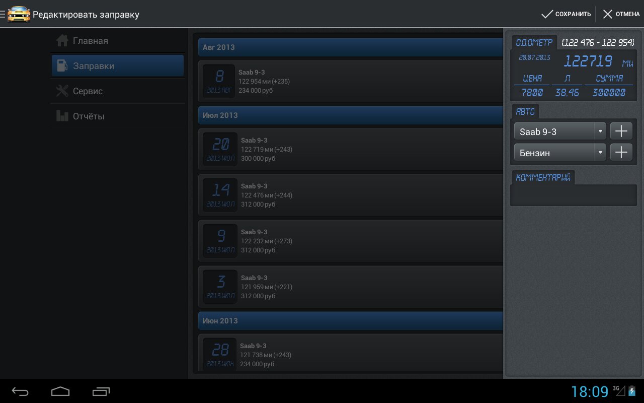Open the fill-up entry with 121 959 ми
Image resolution: width=644 pixels, height=403 pixels.
coord(350,287)
